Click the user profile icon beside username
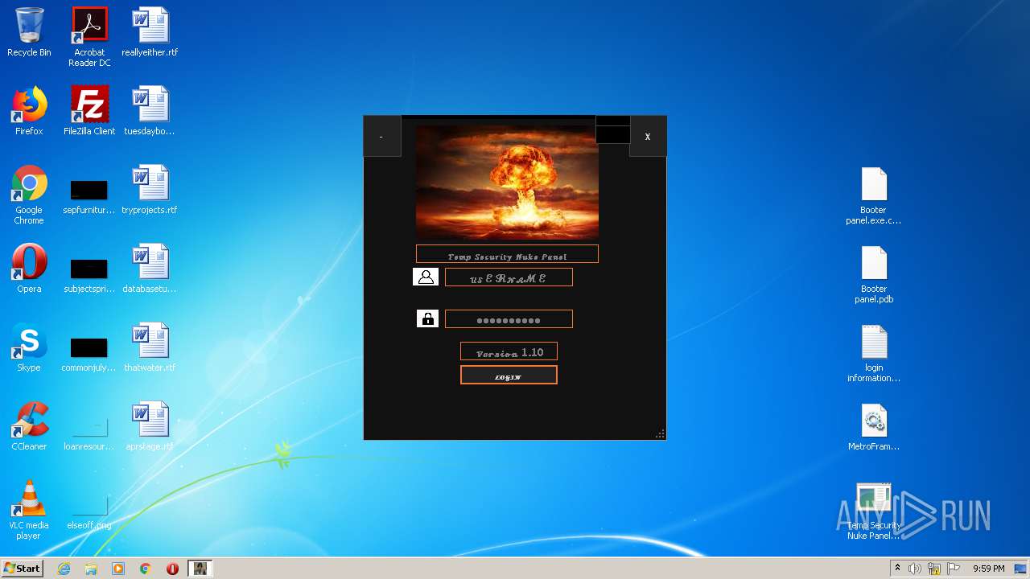The height and width of the screenshot is (579, 1030). tap(426, 277)
